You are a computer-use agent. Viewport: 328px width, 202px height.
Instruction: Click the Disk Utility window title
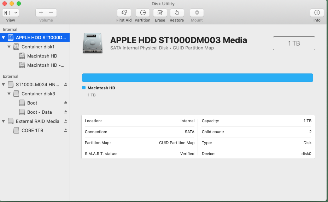pyautogui.click(x=163, y=4)
